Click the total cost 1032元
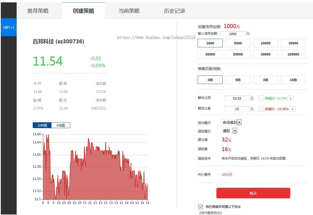 pos(227,174)
